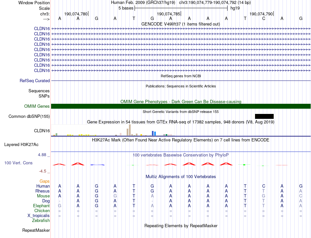Viewport: 311px width, 238px height.
Task: Click 'Repeating Elements by RepeatMasker' title
Action: click(x=181, y=226)
